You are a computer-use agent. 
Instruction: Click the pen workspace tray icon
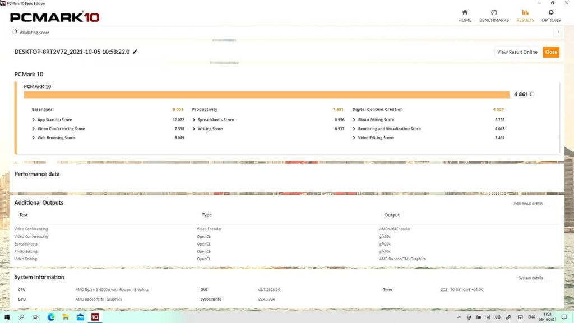pos(508,317)
